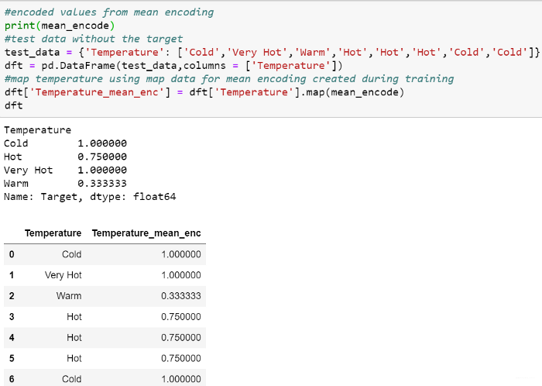Click the Hot cell in row 3
The height and width of the screenshot is (386, 542).
pos(74,317)
